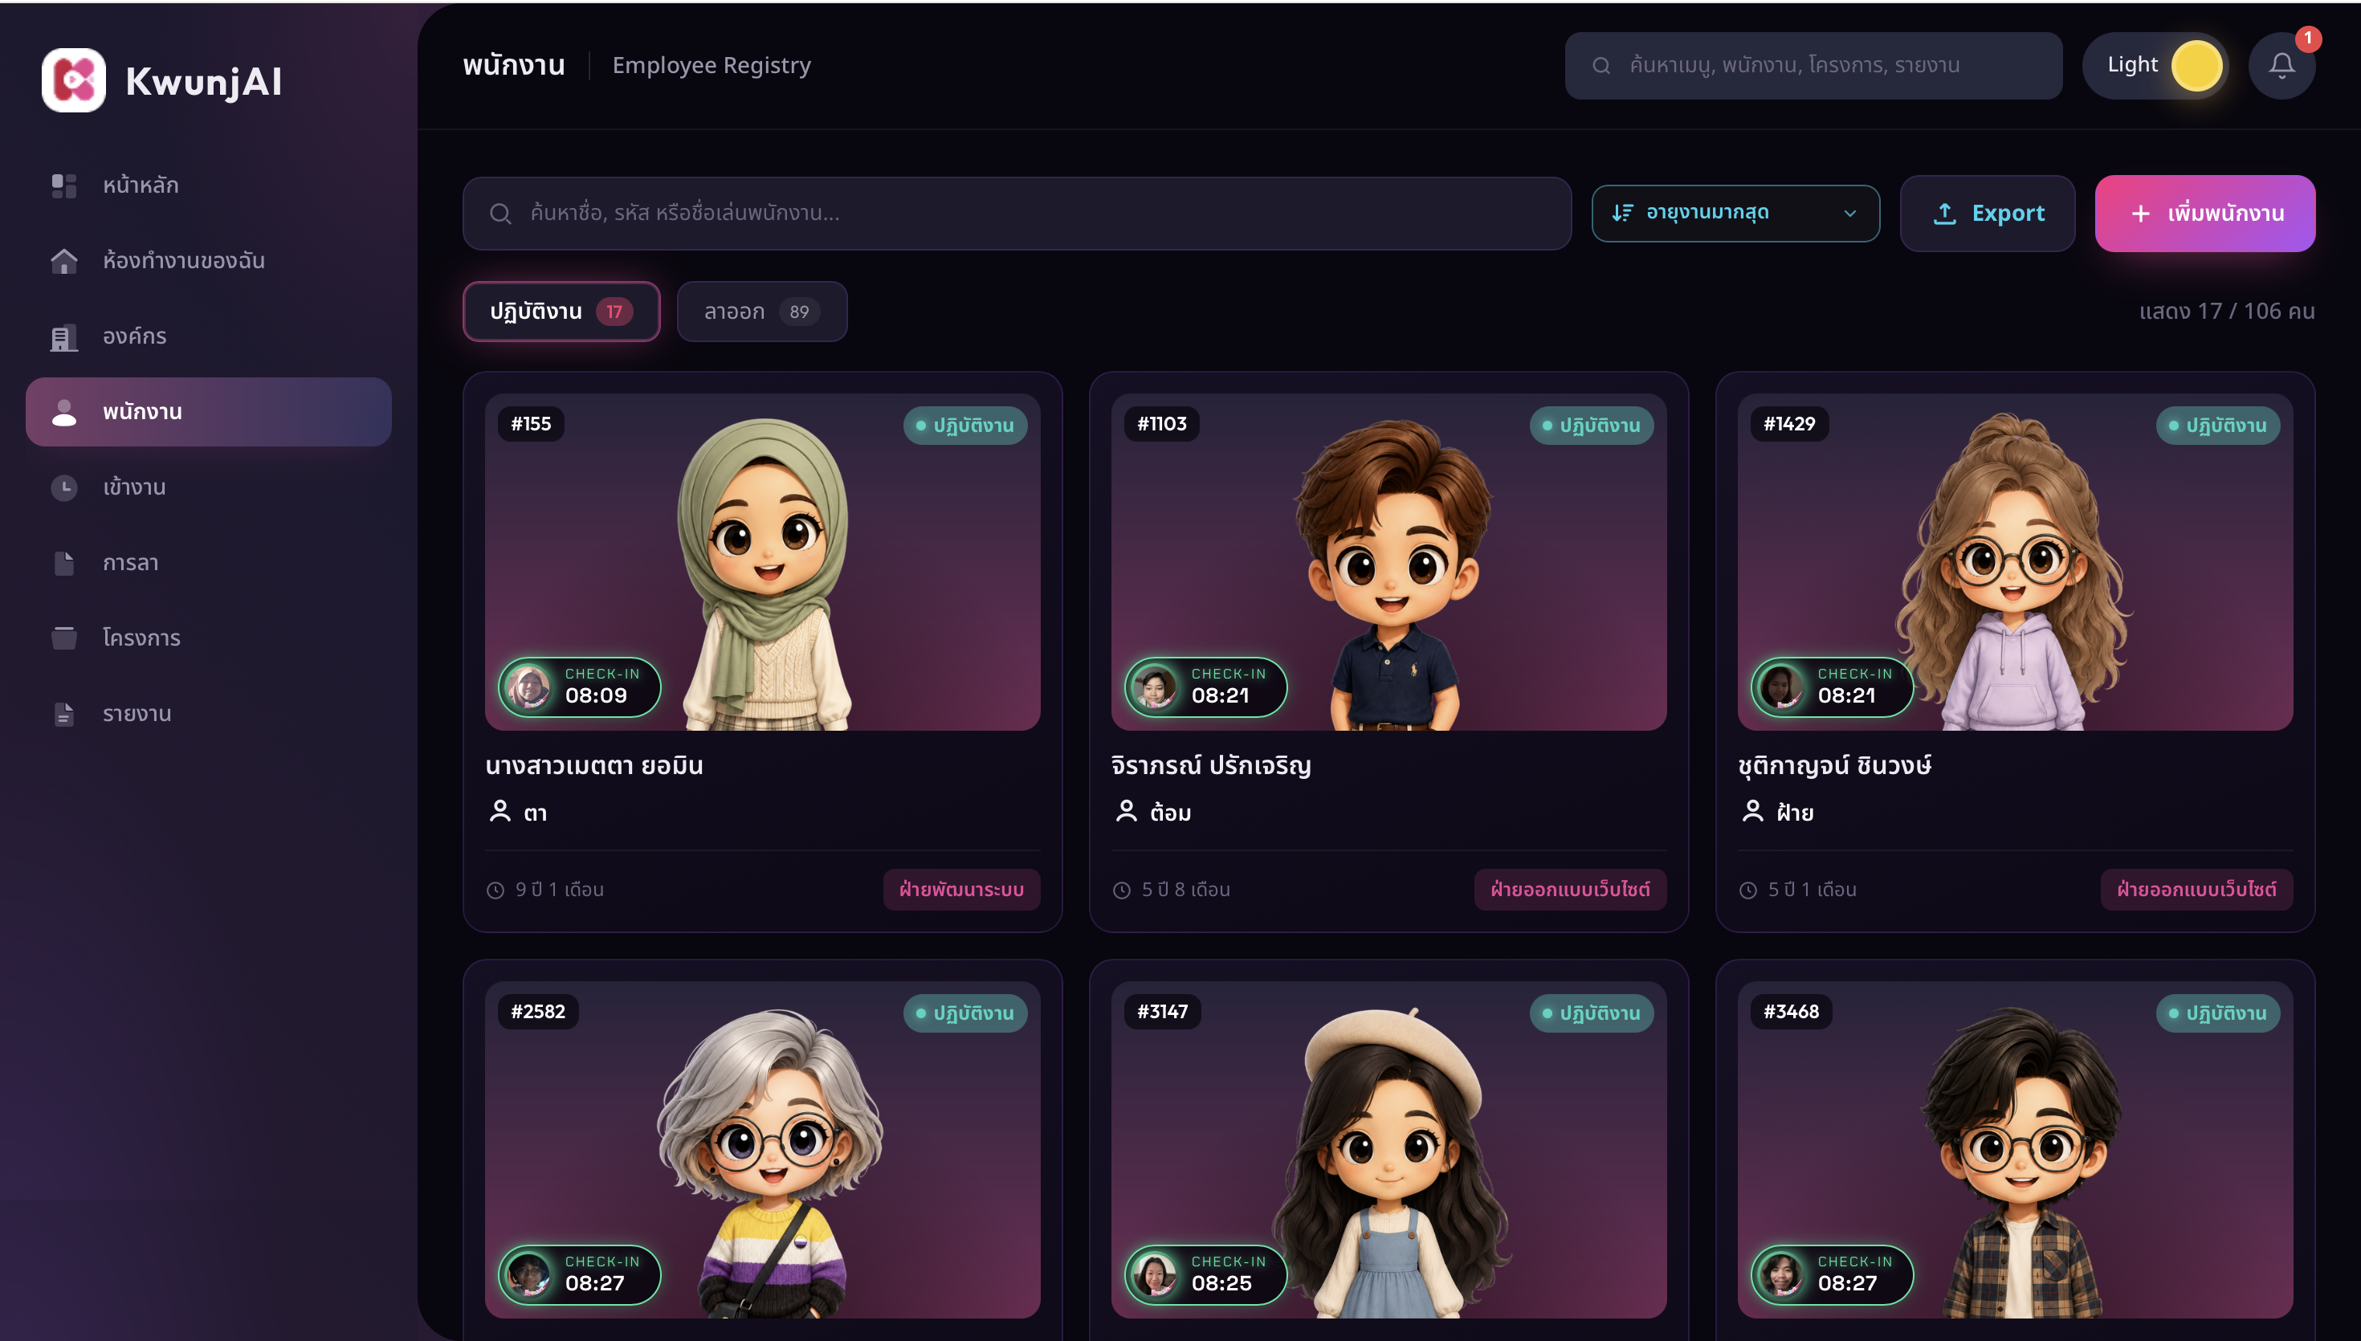This screenshot has width=2361, height=1341.
Task: Open รายงาน in the sidebar
Action: [209, 714]
